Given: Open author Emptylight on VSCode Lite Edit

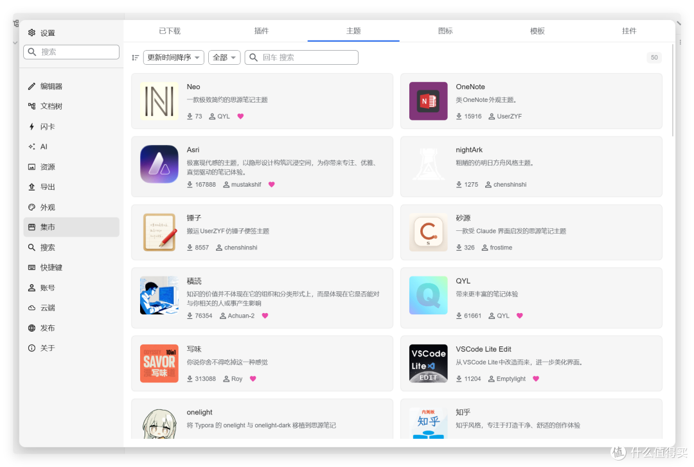Looking at the screenshot, I should click(x=507, y=378).
